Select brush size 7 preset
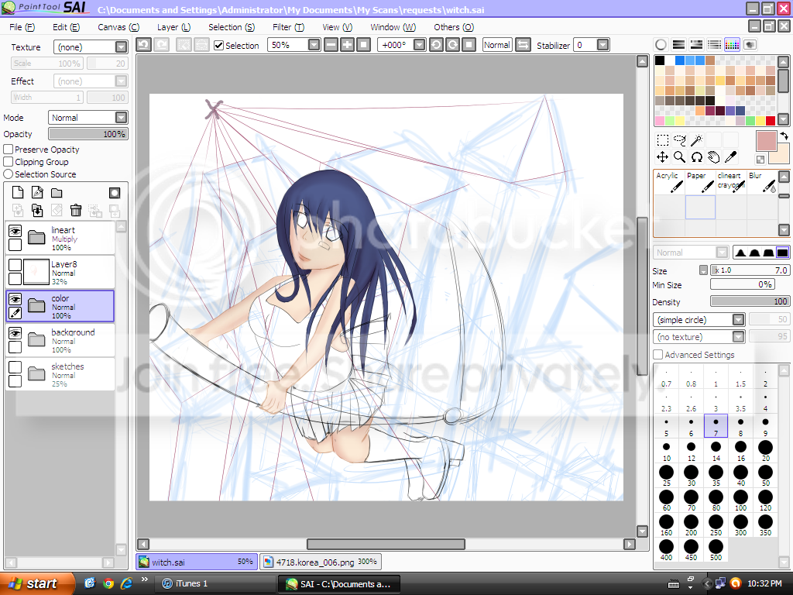The width and height of the screenshot is (793, 595). [716, 425]
